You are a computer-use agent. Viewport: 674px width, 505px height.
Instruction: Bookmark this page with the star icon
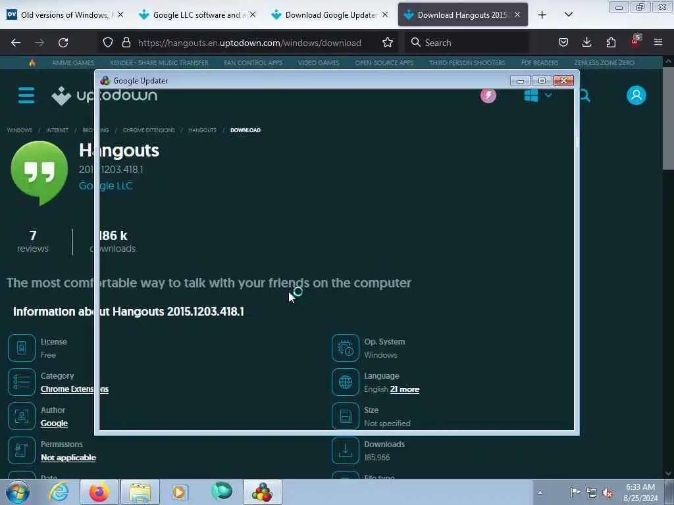(x=387, y=42)
